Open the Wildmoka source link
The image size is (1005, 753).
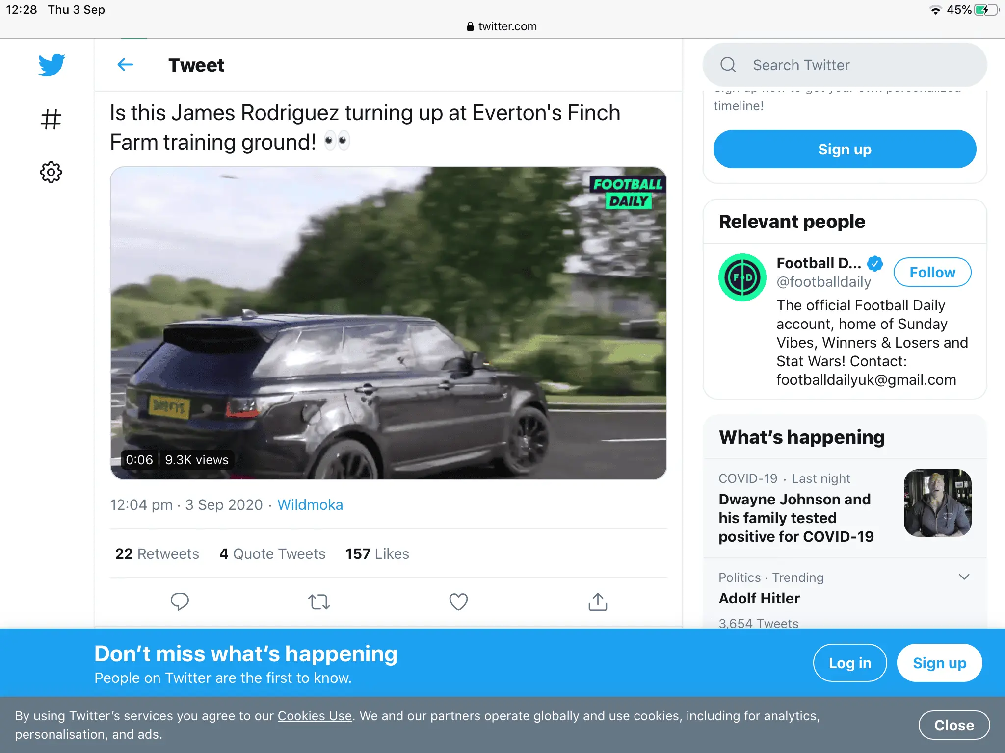[310, 505]
